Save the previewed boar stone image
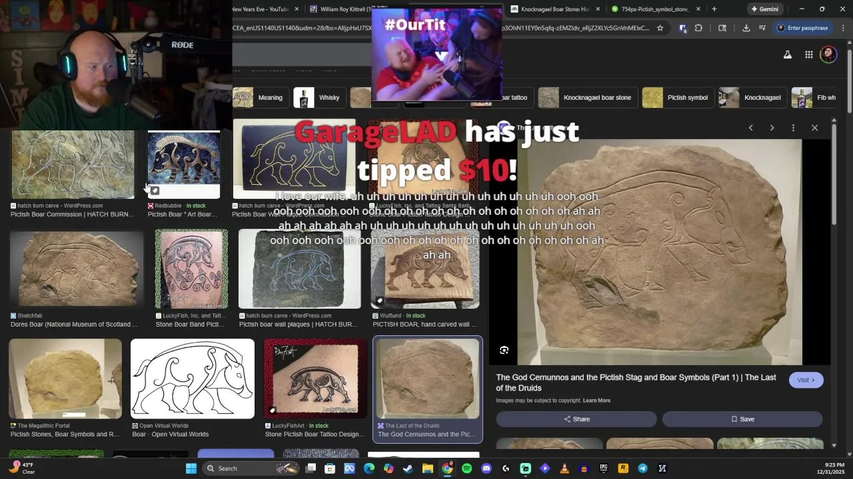This screenshot has height=479, width=853. [742, 419]
